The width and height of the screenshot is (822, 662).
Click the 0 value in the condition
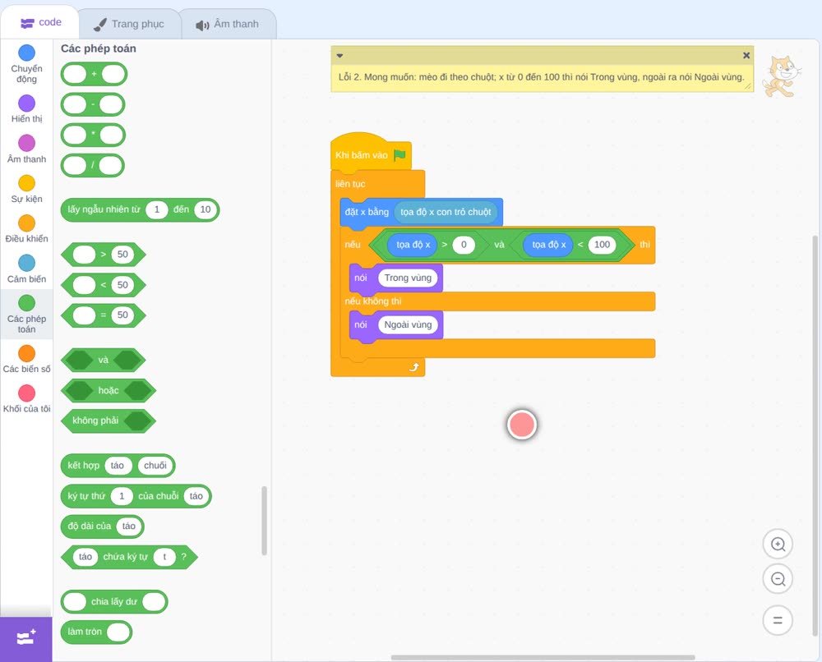point(464,245)
